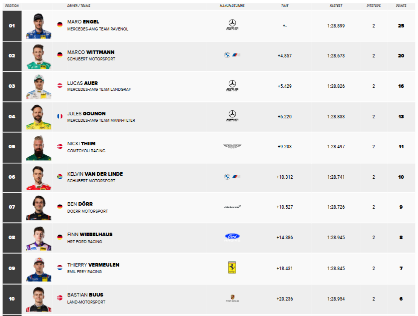Click the Dutch flag beside Thierry Vermeulen

60,267
